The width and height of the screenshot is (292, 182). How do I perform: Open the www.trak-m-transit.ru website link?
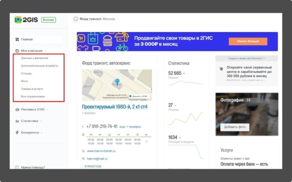(x=101, y=151)
